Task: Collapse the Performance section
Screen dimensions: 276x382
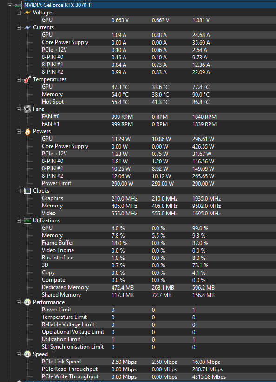Action: 19,302
